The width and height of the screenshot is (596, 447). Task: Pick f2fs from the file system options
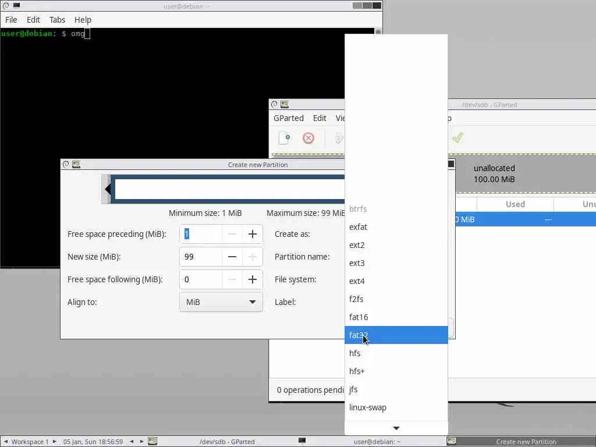(396, 299)
